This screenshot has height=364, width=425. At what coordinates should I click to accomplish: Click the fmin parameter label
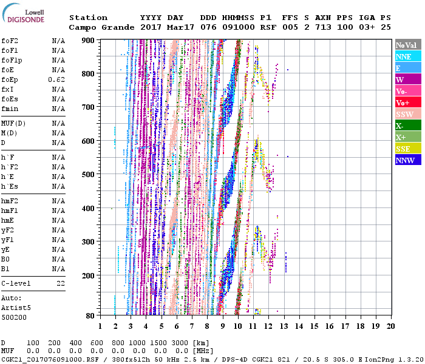[x=10, y=109]
